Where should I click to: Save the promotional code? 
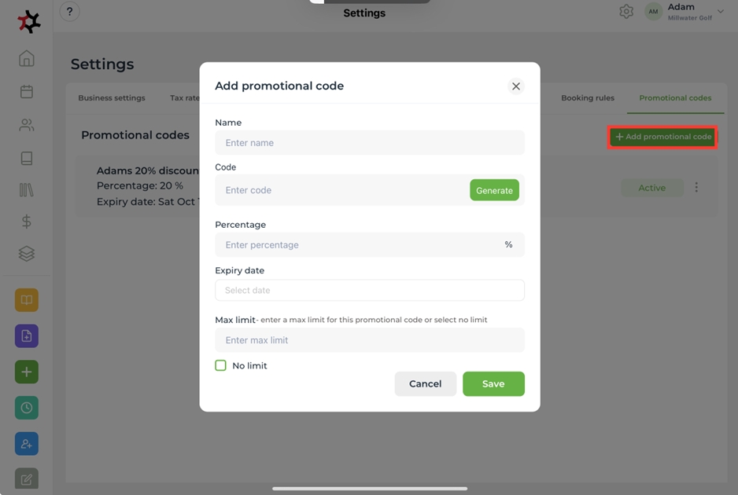[493, 383]
